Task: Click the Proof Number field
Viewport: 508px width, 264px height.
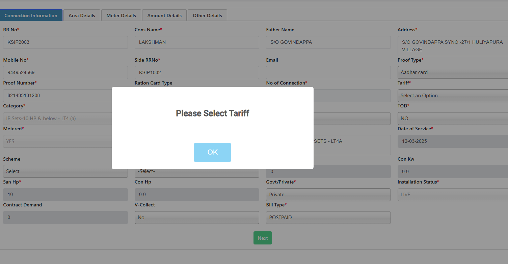Action: tap(57, 96)
